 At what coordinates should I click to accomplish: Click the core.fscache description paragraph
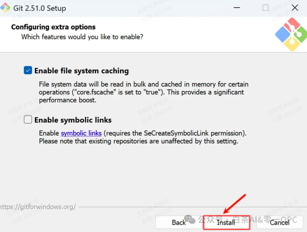[x=144, y=92]
